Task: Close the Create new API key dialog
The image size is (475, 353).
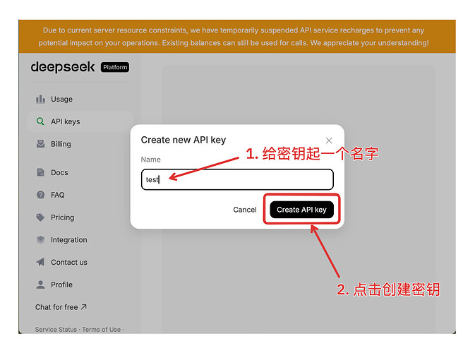Action: (x=329, y=140)
